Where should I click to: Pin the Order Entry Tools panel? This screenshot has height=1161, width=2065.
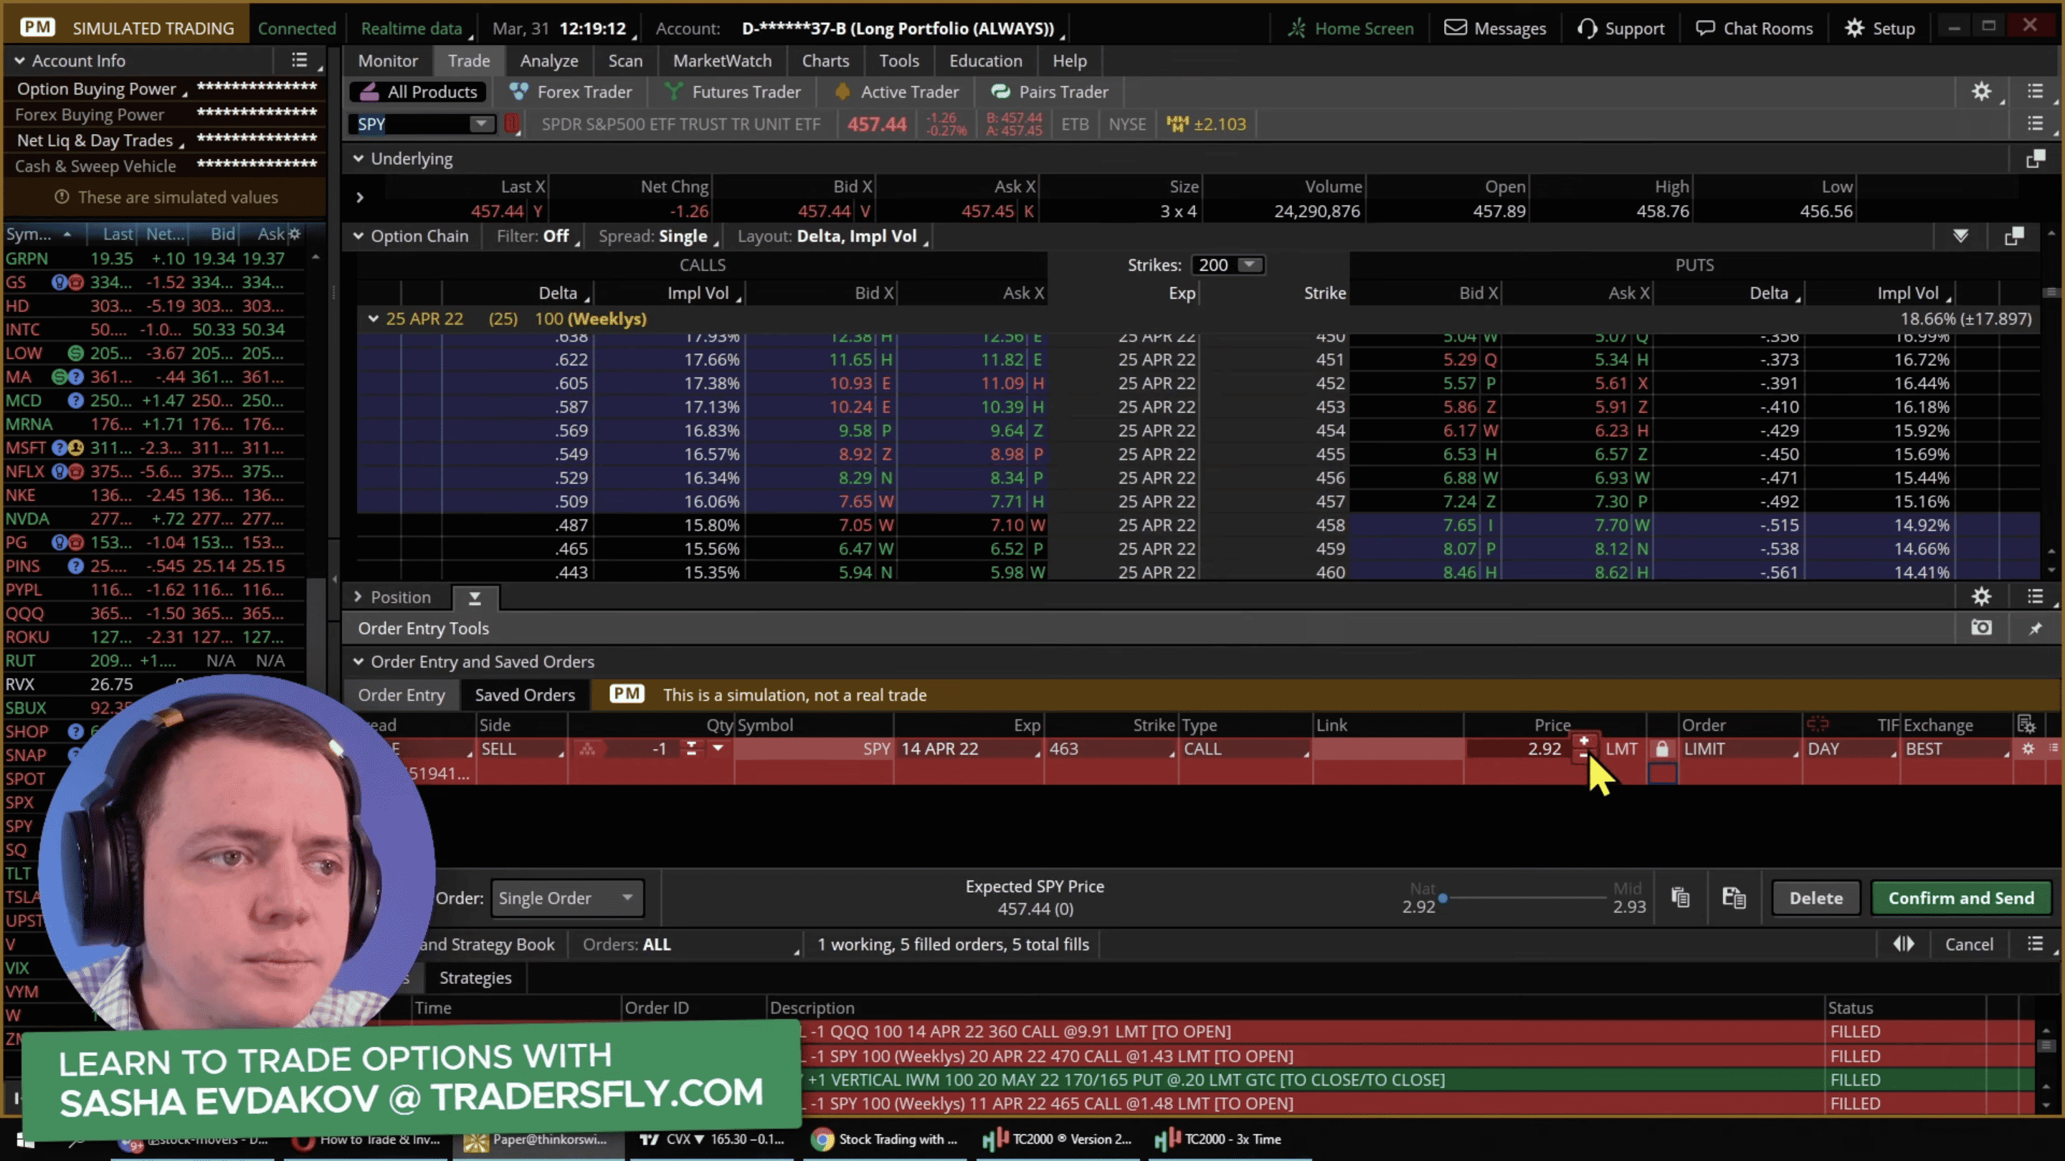[x=2036, y=629]
